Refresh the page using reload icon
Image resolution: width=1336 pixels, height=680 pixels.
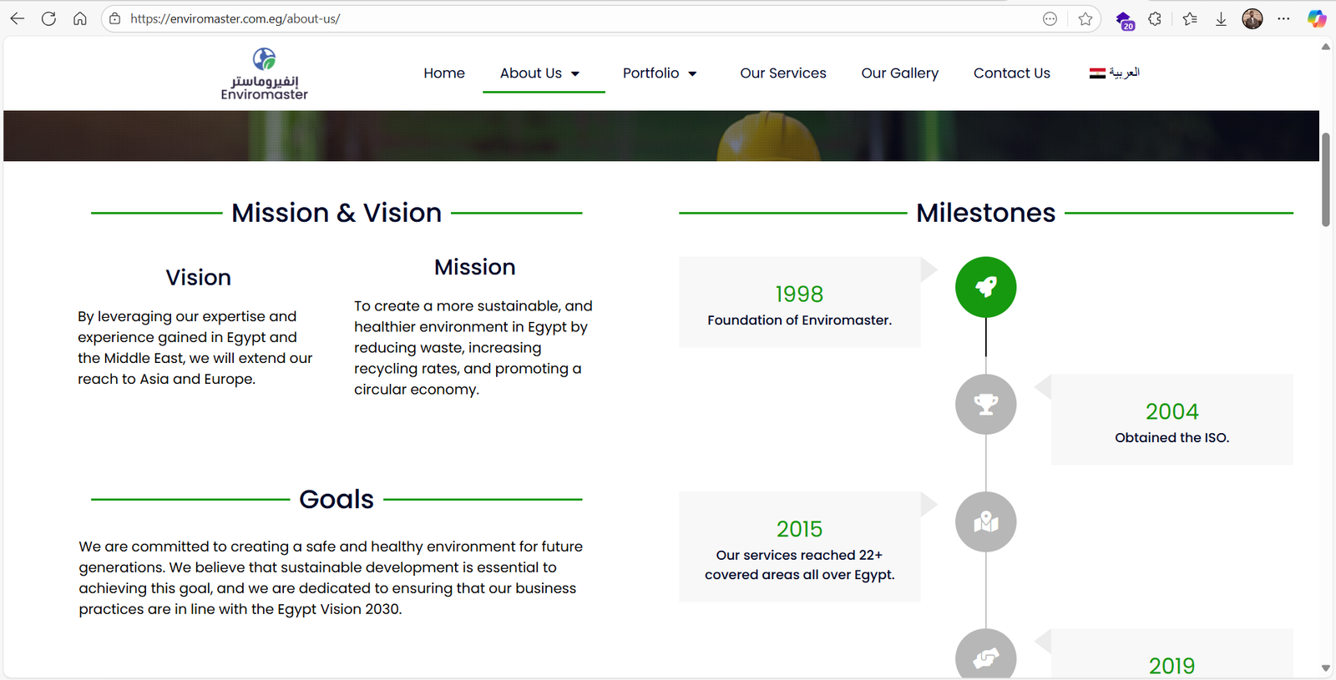click(48, 18)
